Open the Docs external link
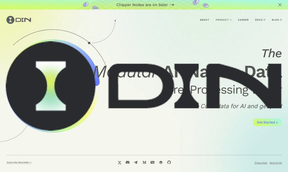The width and height of the screenshot is (288, 172). click(x=260, y=20)
